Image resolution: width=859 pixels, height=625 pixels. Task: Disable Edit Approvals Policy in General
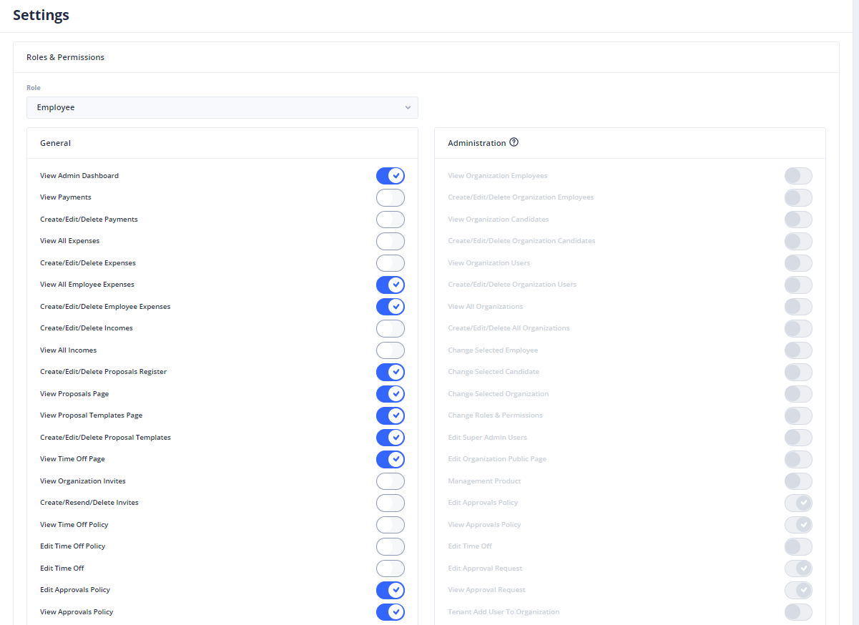pos(391,590)
